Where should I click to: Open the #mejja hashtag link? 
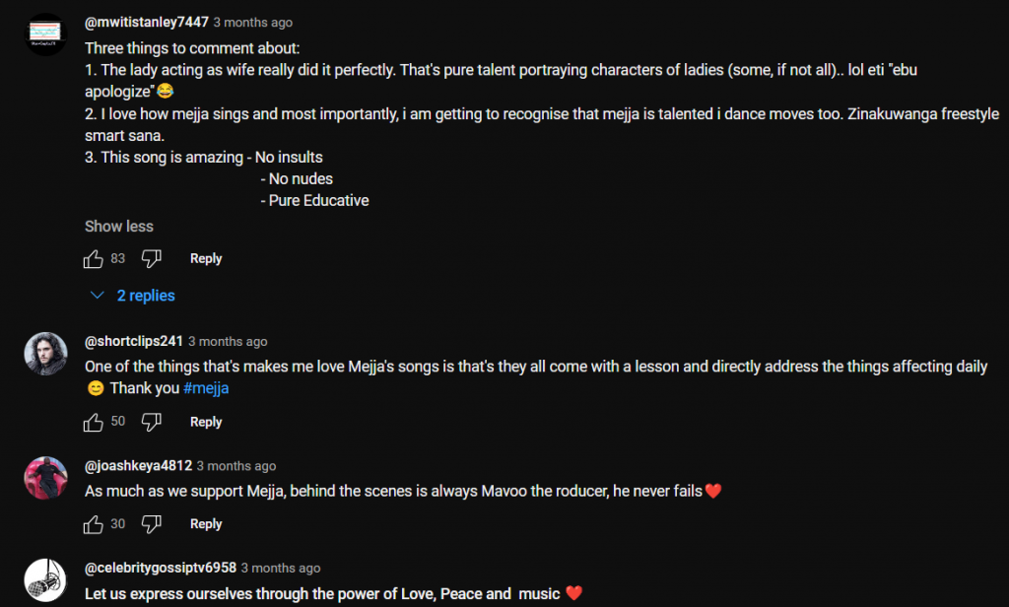pos(207,388)
